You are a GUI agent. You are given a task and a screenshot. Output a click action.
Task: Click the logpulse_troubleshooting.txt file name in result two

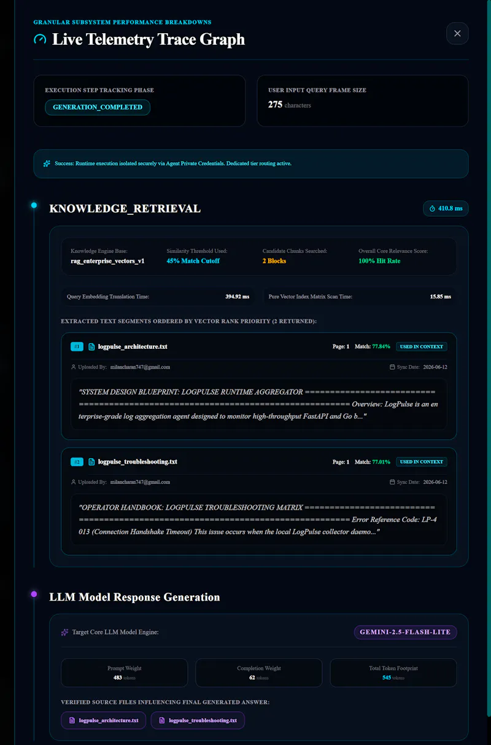coord(137,461)
